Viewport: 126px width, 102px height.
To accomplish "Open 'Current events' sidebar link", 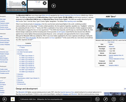I will pos(4,25).
